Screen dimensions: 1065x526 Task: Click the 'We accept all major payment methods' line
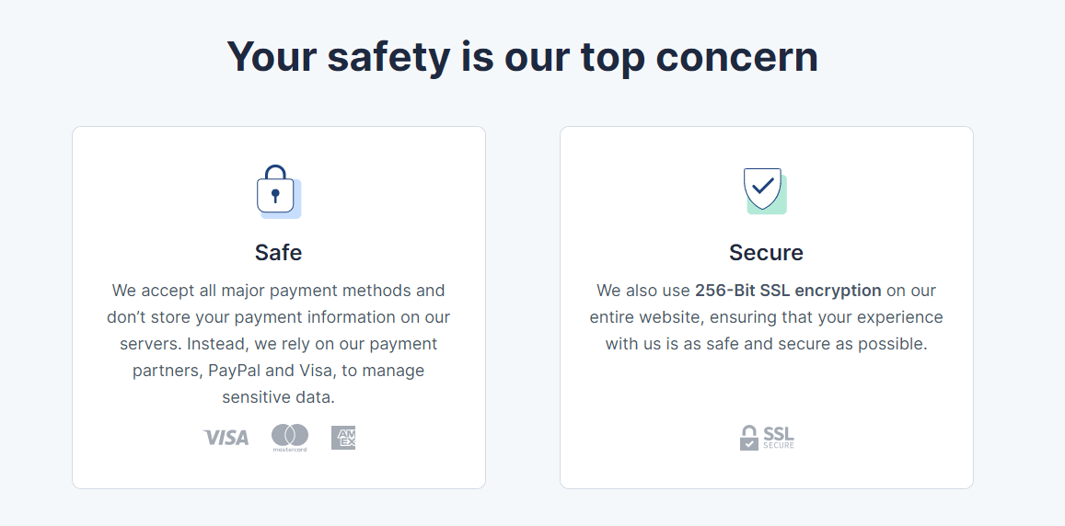point(279,291)
